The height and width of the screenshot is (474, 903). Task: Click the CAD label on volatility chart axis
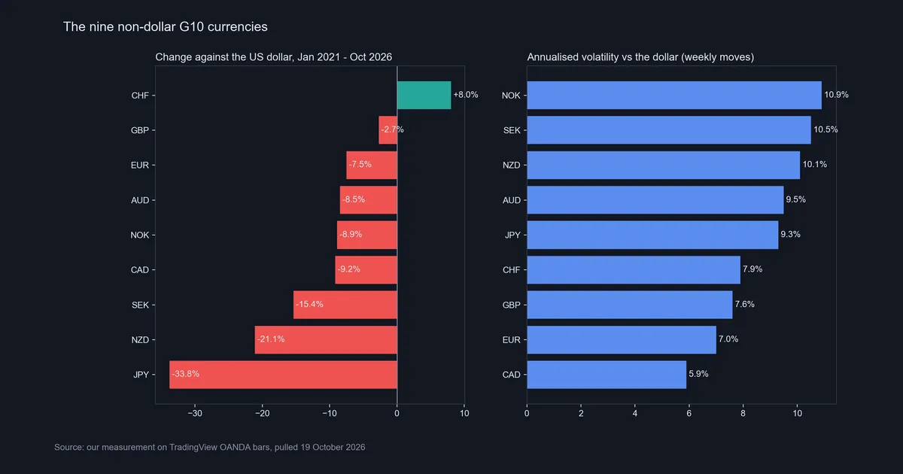[x=511, y=375]
